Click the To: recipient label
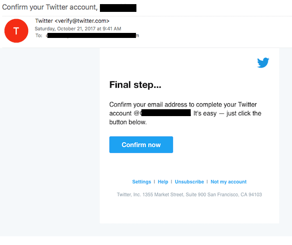 [x=39, y=36]
